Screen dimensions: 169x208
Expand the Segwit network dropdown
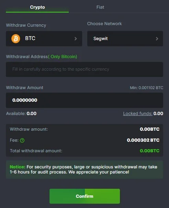click(x=125, y=38)
